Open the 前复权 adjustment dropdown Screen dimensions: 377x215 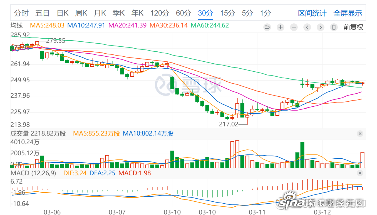[x=353, y=27]
